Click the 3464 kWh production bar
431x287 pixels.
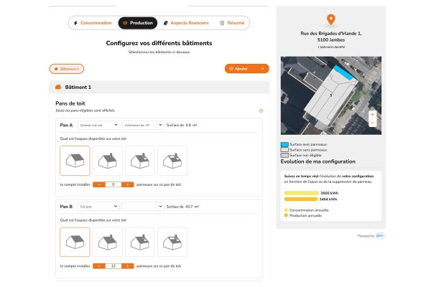point(301,199)
